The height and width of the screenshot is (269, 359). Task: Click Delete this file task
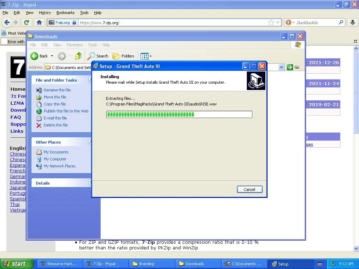pyautogui.click(x=56, y=125)
